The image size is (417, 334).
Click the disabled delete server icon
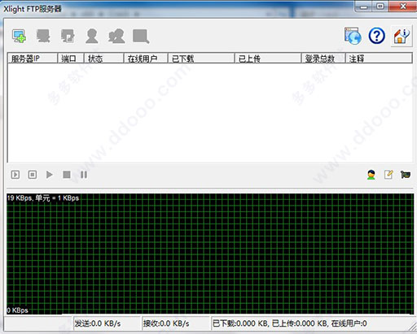point(43,36)
